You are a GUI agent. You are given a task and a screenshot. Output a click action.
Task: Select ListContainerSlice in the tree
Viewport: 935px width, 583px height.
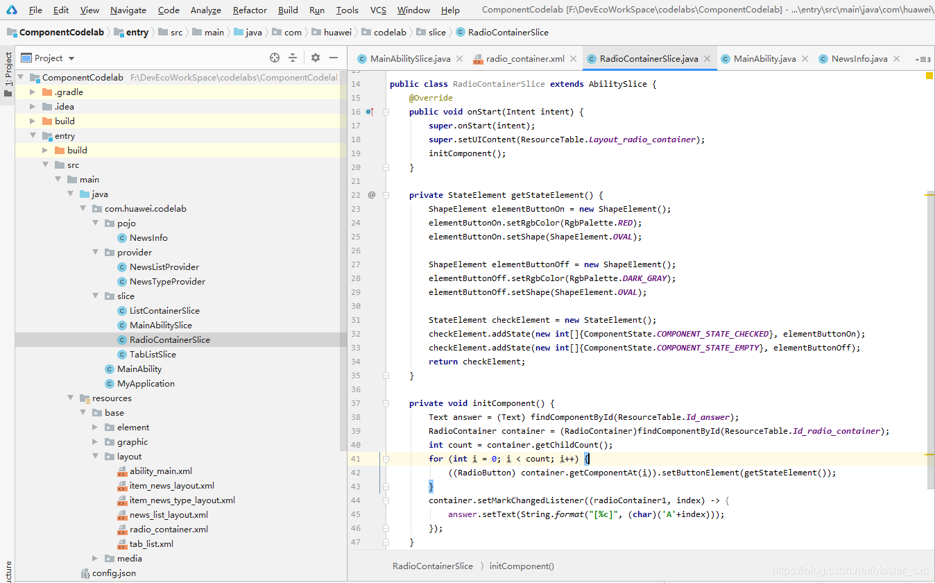click(164, 310)
